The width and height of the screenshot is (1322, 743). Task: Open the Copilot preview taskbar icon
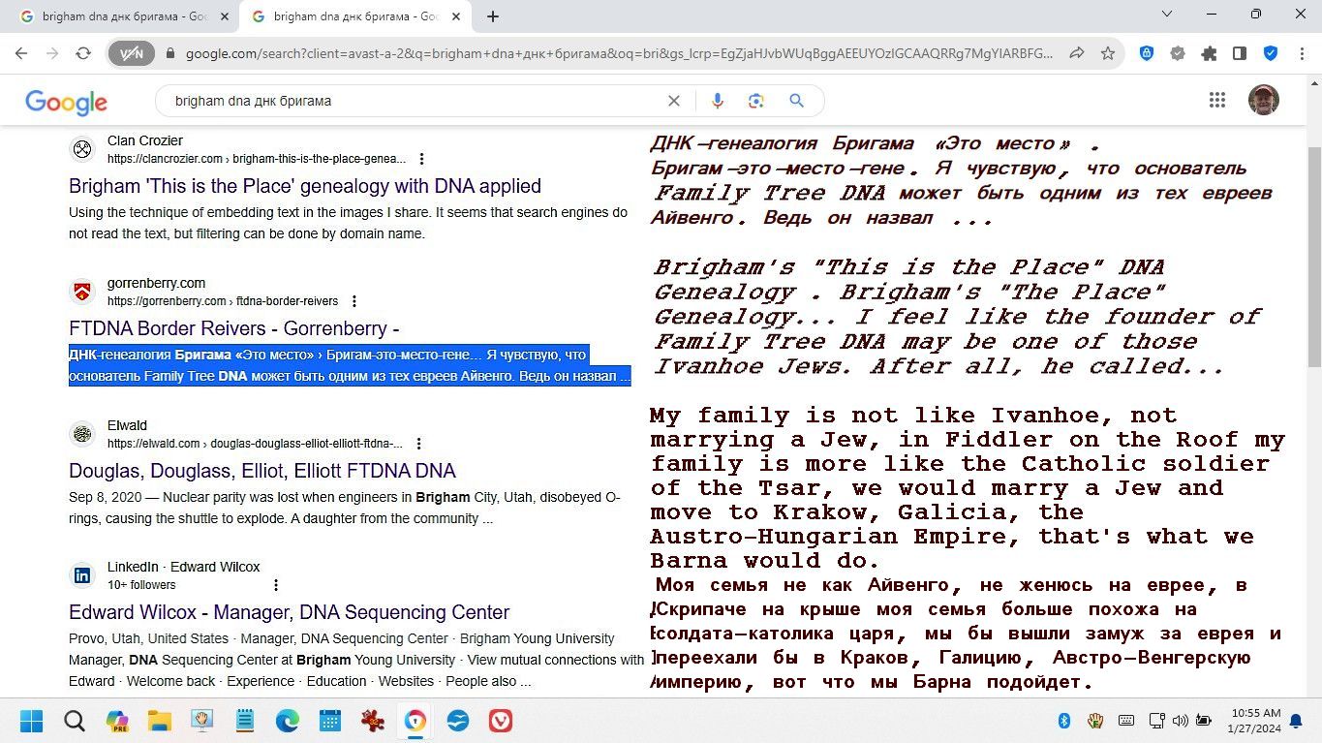click(117, 721)
